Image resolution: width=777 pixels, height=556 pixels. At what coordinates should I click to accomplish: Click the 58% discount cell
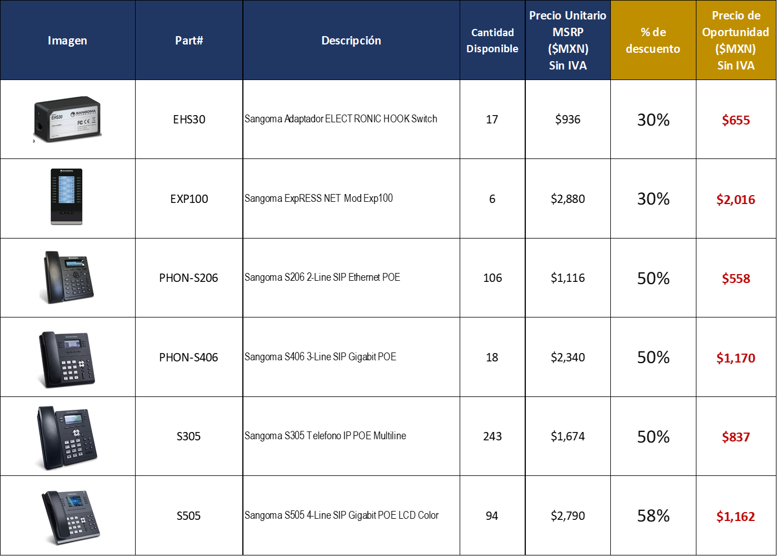[654, 516]
